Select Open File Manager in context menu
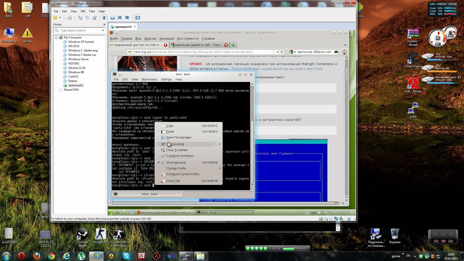The height and width of the screenshot is (261, 464). click(189, 137)
